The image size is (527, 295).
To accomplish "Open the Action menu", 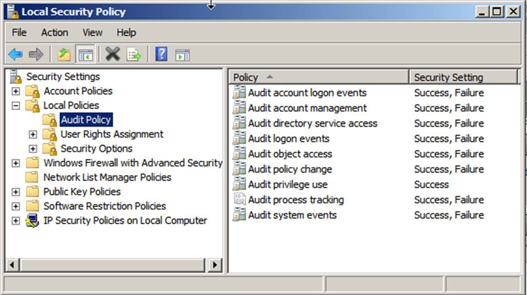I will 54,33.
